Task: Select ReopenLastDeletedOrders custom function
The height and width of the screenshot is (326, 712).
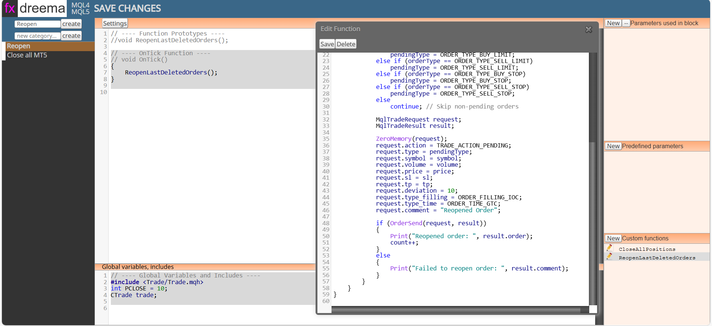Action: [x=657, y=258]
